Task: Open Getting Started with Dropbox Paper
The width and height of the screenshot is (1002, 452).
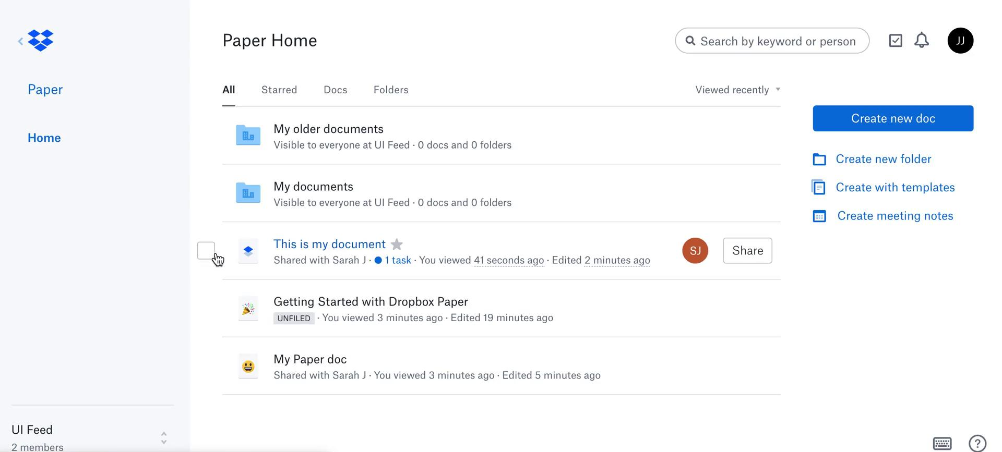Action: [x=371, y=302]
